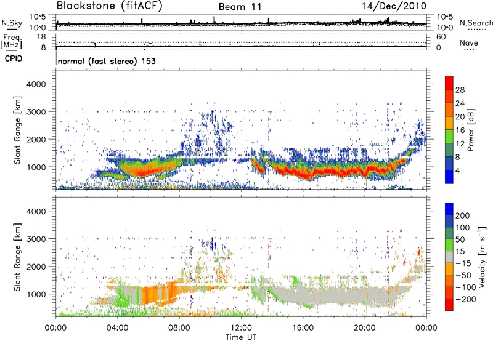Click the gray velocity band near 18:00
The width and height of the screenshot is (493, 341).
[x=333, y=297]
